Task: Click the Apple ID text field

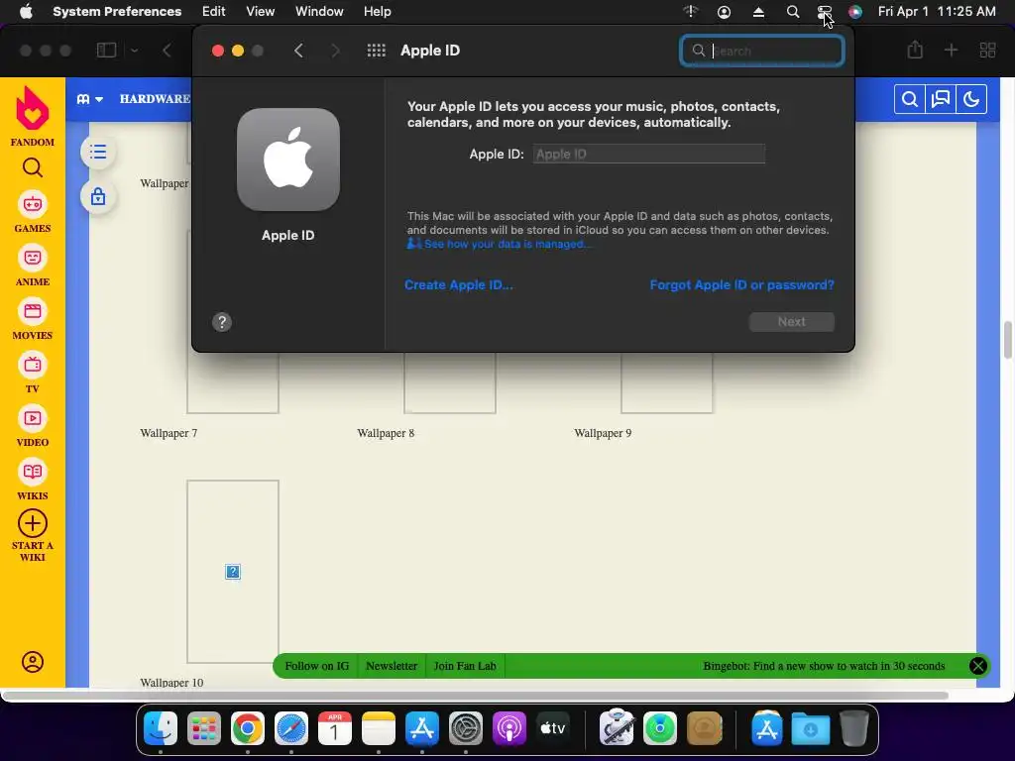Action: pos(648,154)
